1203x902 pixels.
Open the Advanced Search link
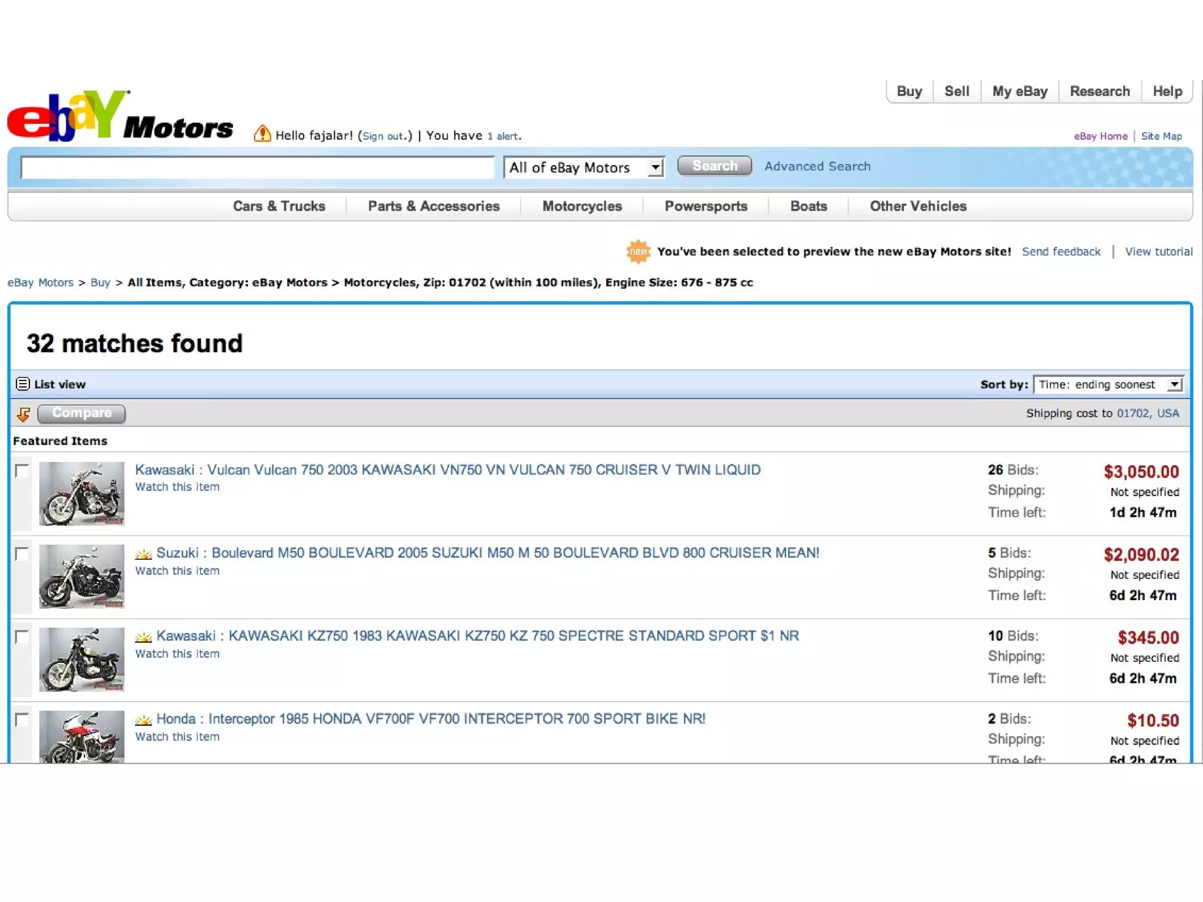click(817, 166)
